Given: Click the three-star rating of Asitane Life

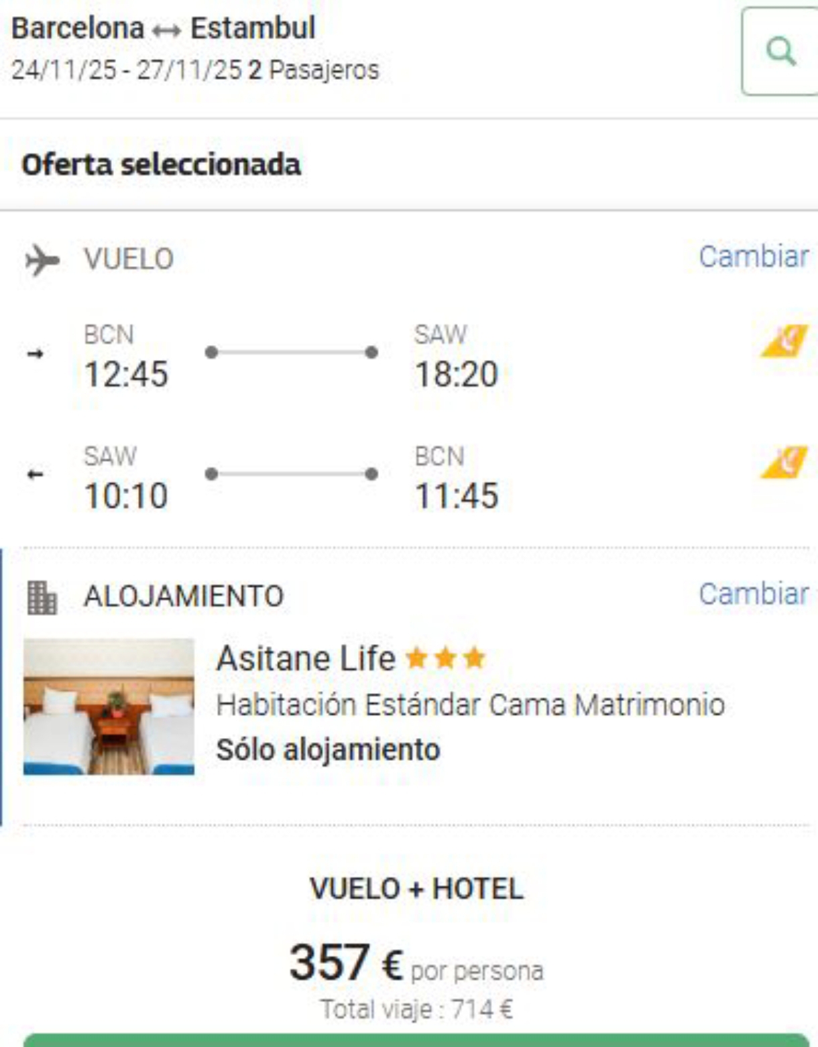Looking at the screenshot, I should point(446,658).
